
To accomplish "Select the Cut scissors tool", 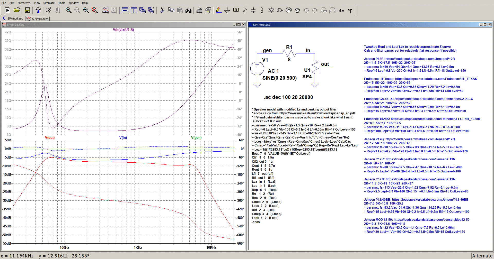I will 162,10.
